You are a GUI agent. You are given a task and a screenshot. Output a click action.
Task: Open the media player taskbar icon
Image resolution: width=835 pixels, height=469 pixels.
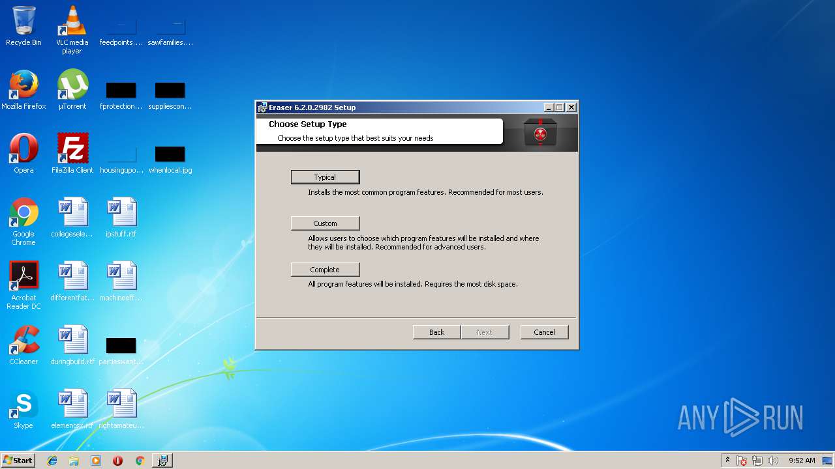pos(96,461)
